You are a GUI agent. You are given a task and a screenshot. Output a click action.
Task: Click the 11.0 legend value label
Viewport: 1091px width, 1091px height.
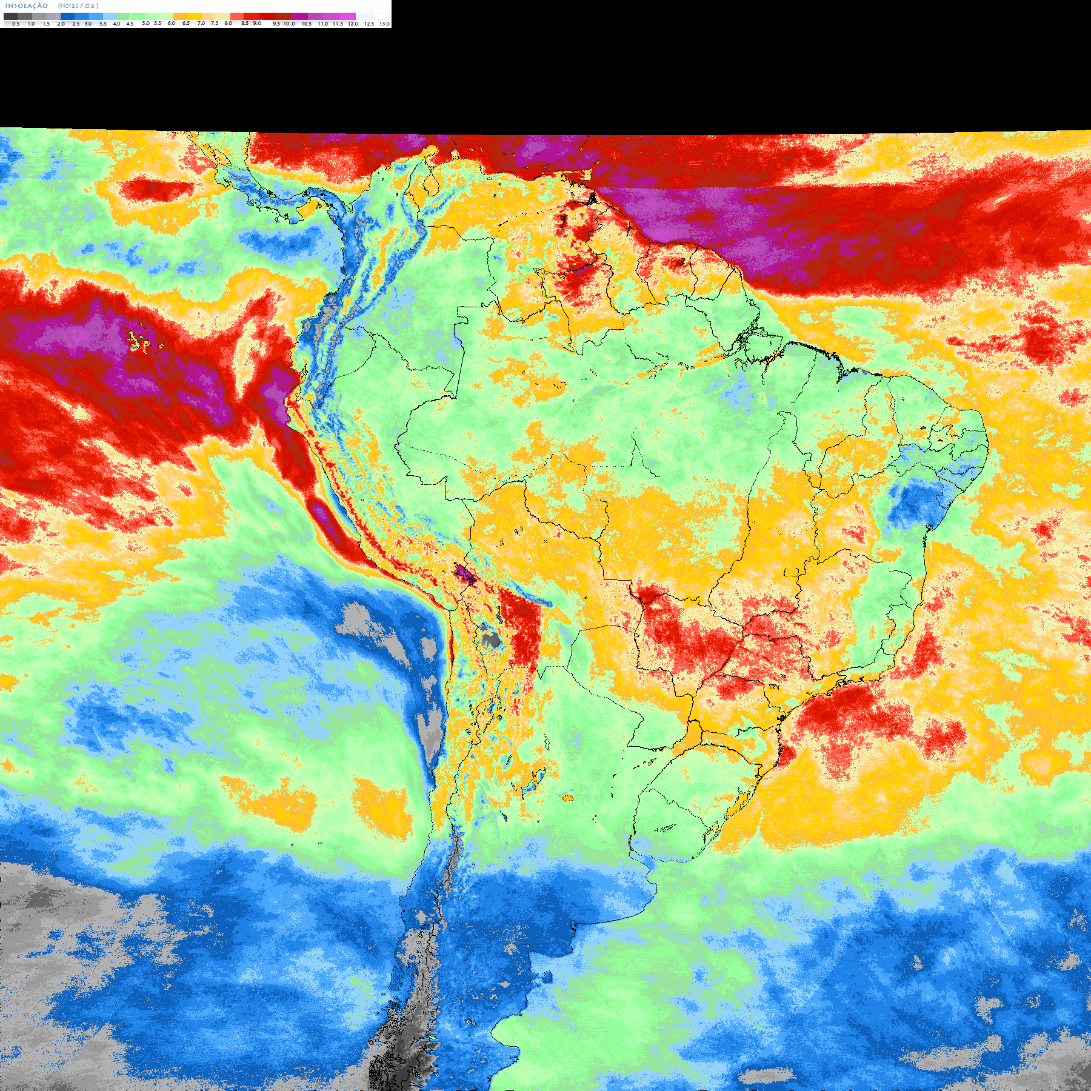click(323, 24)
